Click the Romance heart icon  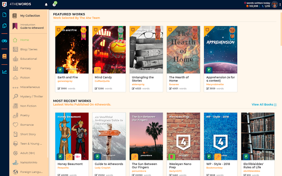(15, 125)
